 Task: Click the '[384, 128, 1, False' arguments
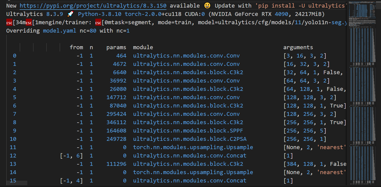coord(315,164)
